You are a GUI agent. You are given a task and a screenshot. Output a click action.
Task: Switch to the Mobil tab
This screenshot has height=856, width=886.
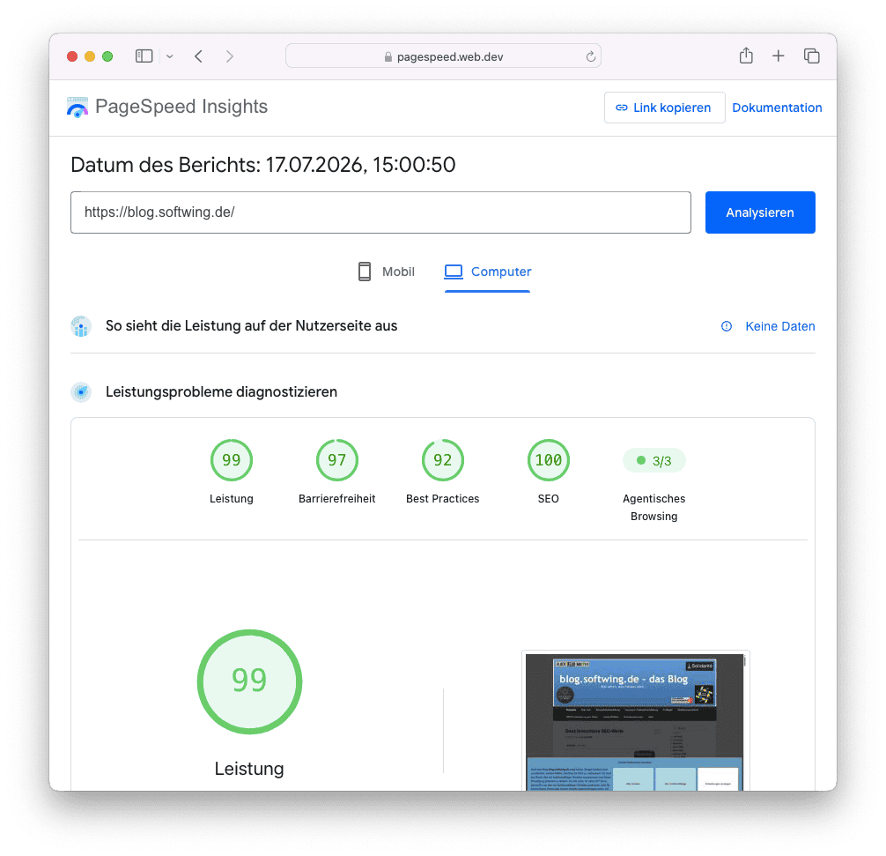tap(387, 272)
